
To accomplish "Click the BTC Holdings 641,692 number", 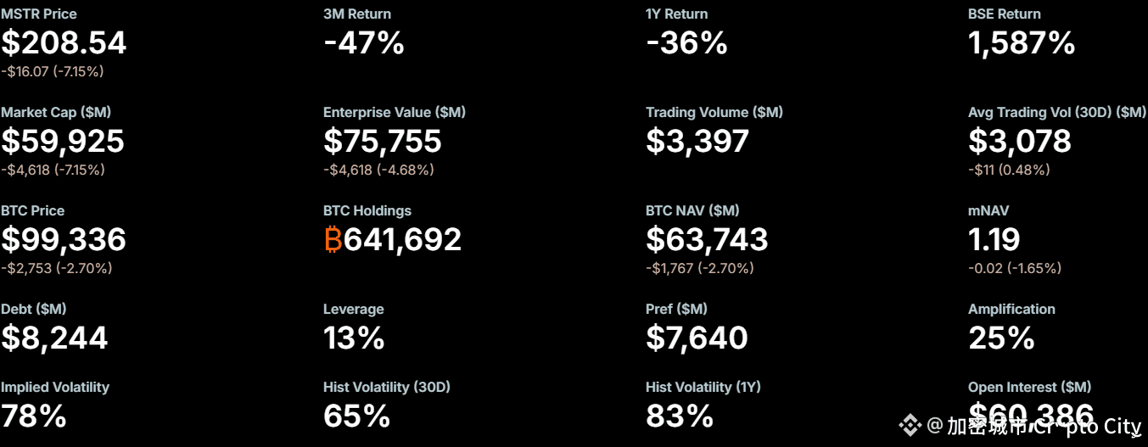I will (x=402, y=240).
